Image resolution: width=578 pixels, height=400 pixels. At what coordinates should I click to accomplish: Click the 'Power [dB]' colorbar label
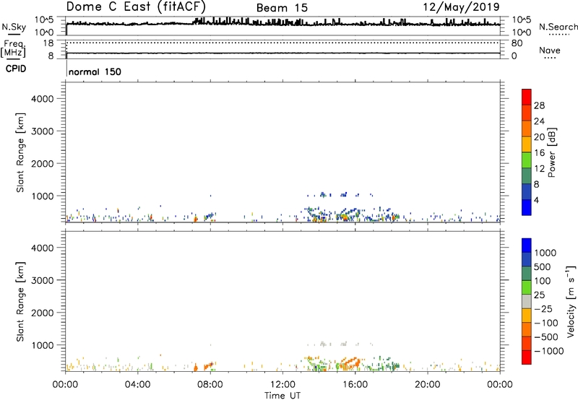[552, 152]
